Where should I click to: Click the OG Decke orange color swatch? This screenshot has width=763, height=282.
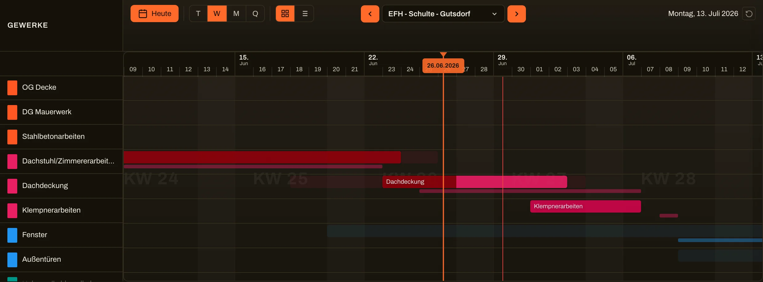pyautogui.click(x=12, y=88)
